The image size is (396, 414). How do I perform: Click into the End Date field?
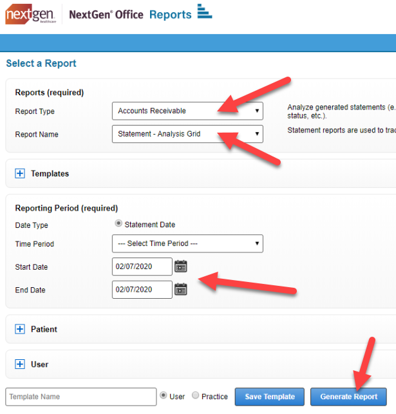pyautogui.click(x=142, y=290)
